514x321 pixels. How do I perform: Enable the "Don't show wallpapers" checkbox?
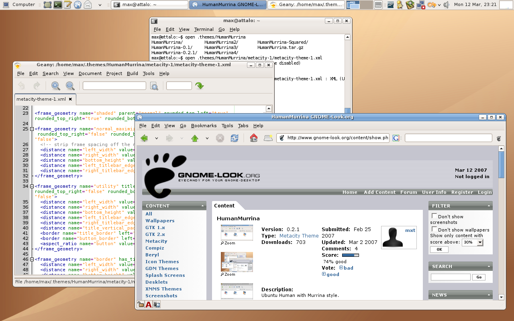tap(434, 230)
